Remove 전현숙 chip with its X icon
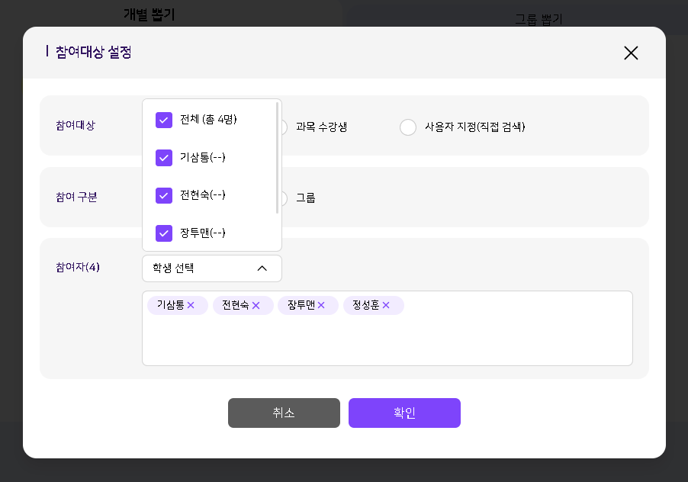This screenshot has width=688, height=482. [256, 305]
